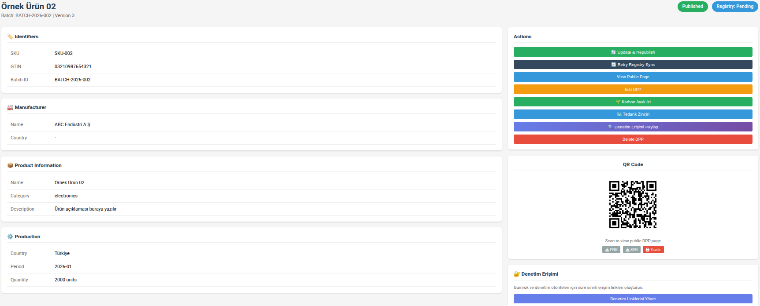This screenshot has width=760, height=306.
Task: Click the Product Information box icon
Action: click(x=10, y=165)
